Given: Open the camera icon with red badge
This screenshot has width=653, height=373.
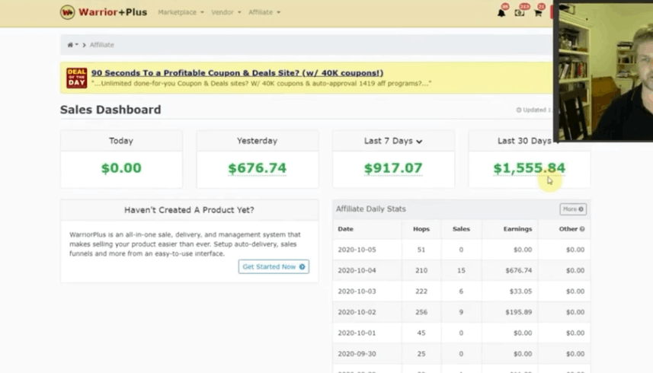Looking at the screenshot, I should pos(520,13).
